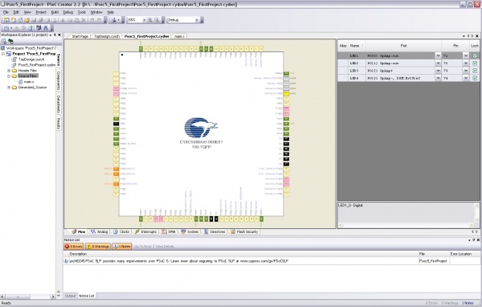Click the 1 Notes filter button
Image resolution: width=482 pixels, height=307 pixels.
[x=122, y=247]
